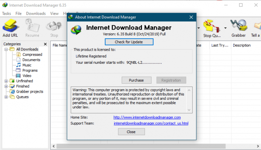Image resolution: width=261 pixels, height=150 pixels.
Task: Click the Description column header
Action: [x=241, y=45]
